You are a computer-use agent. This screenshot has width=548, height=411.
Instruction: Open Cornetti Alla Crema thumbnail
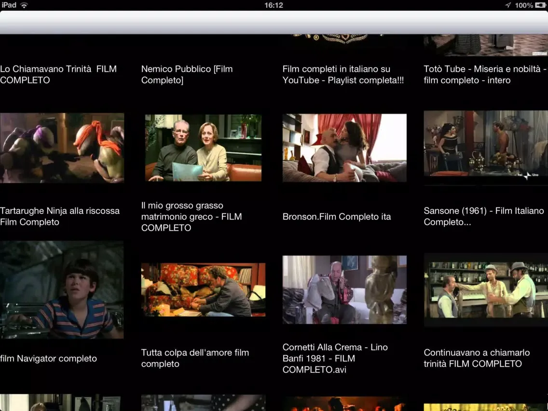click(344, 290)
